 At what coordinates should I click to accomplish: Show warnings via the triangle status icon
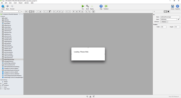click(x=91, y=96)
